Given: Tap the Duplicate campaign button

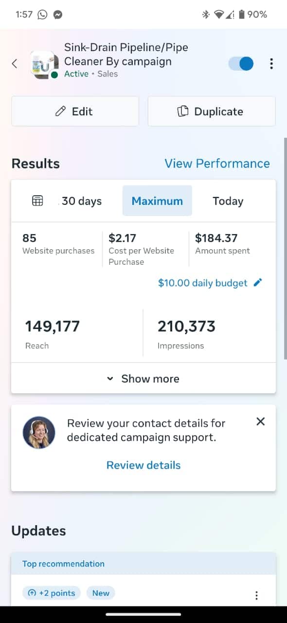Looking at the screenshot, I should (212, 111).
